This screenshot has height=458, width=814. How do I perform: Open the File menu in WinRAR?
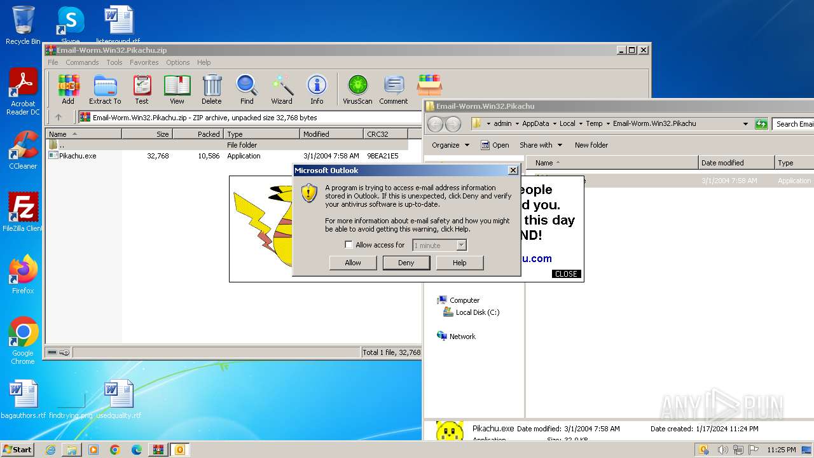53,62
